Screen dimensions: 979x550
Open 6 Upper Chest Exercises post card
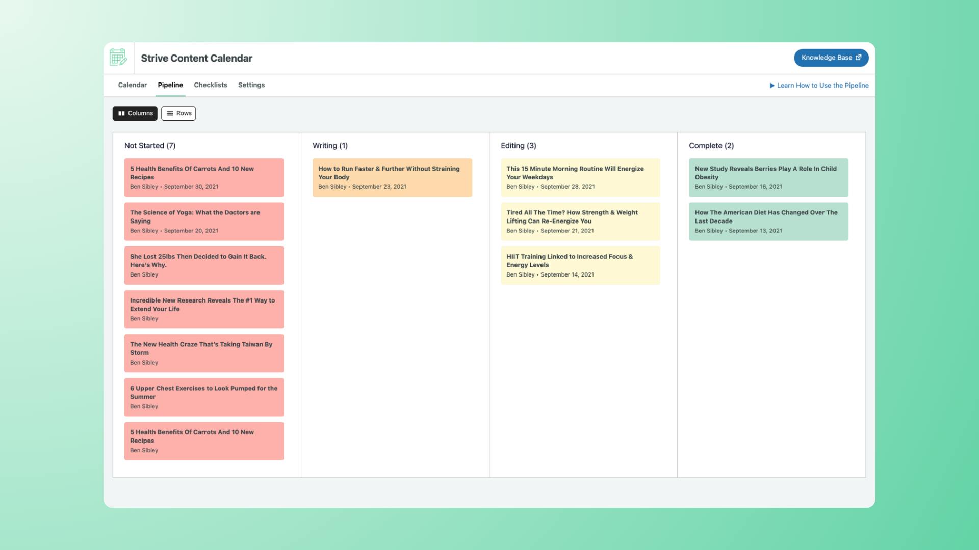pyautogui.click(x=204, y=397)
